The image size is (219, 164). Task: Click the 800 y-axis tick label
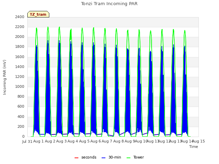21,96
